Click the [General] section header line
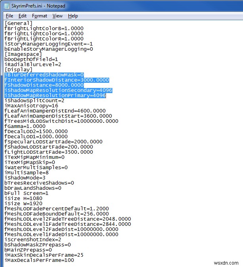 click(18, 23)
